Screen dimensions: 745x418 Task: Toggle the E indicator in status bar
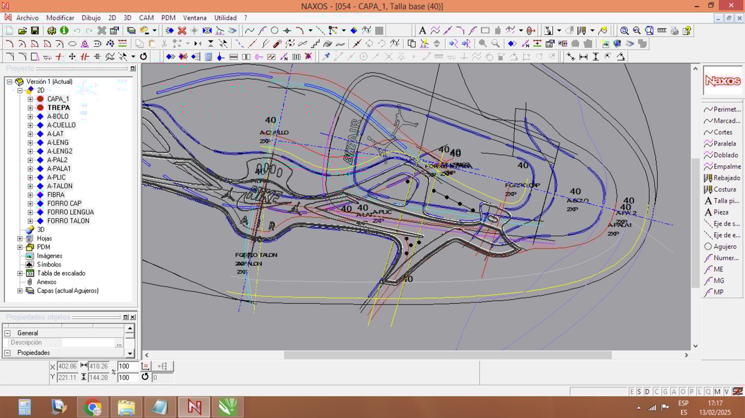pyautogui.click(x=631, y=392)
